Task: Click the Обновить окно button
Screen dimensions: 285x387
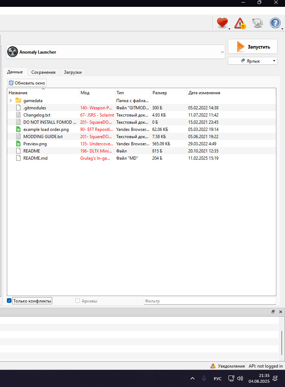Action: click(27, 83)
